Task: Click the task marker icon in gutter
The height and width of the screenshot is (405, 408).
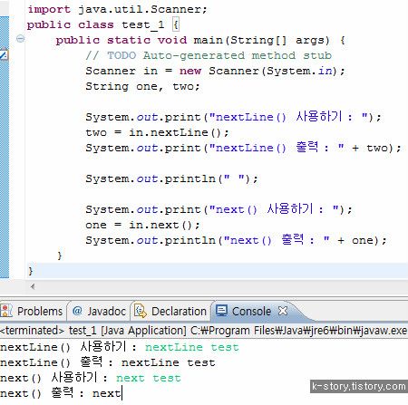Action: tap(4, 54)
